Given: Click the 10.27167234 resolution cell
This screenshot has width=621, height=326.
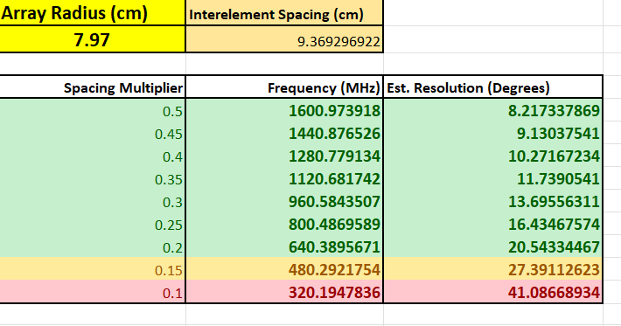Looking at the screenshot, I should [493, 156].
